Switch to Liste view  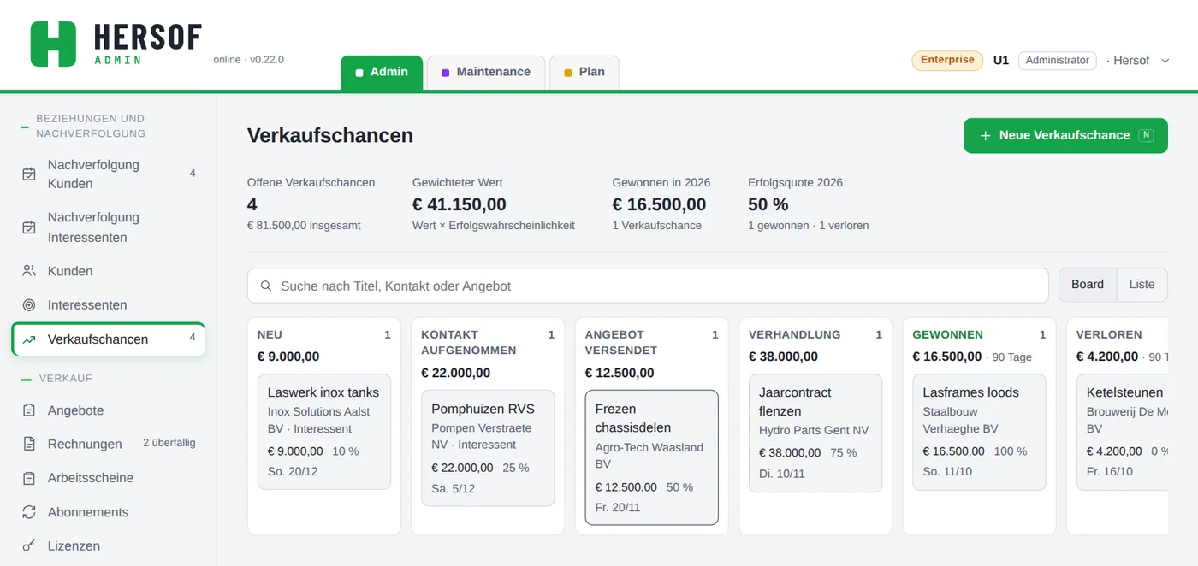[1142, 285]
